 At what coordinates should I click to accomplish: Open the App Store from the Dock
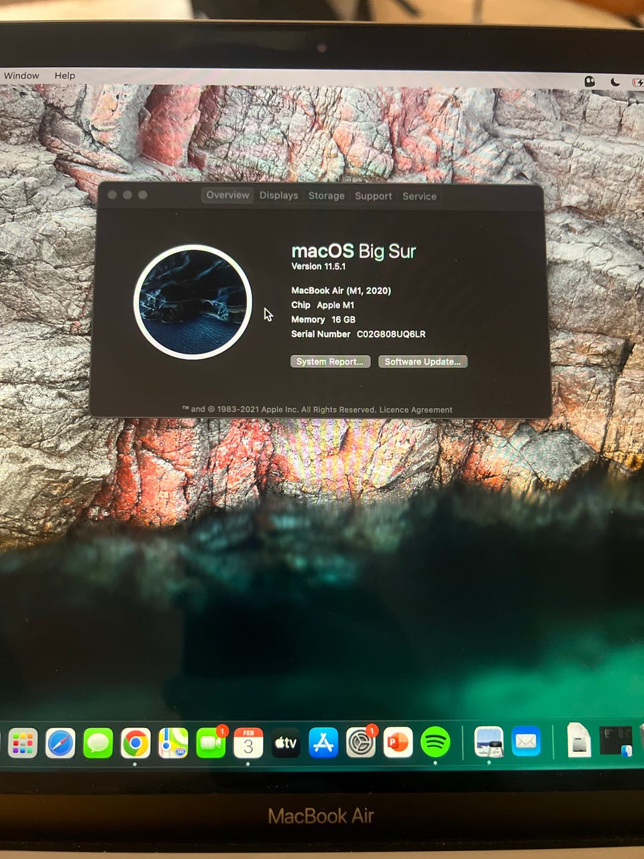point(323,743)
